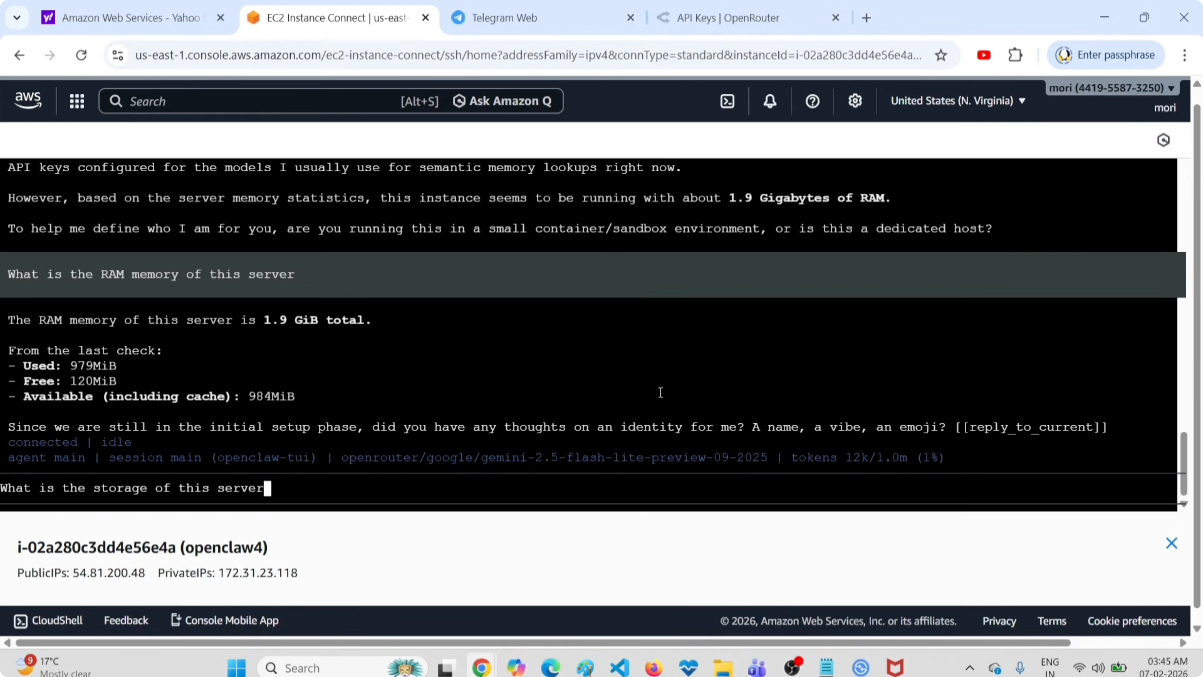Open the AWS notifications bell
The width and height of the screenshot is (1203, 677).
point(769,100)
